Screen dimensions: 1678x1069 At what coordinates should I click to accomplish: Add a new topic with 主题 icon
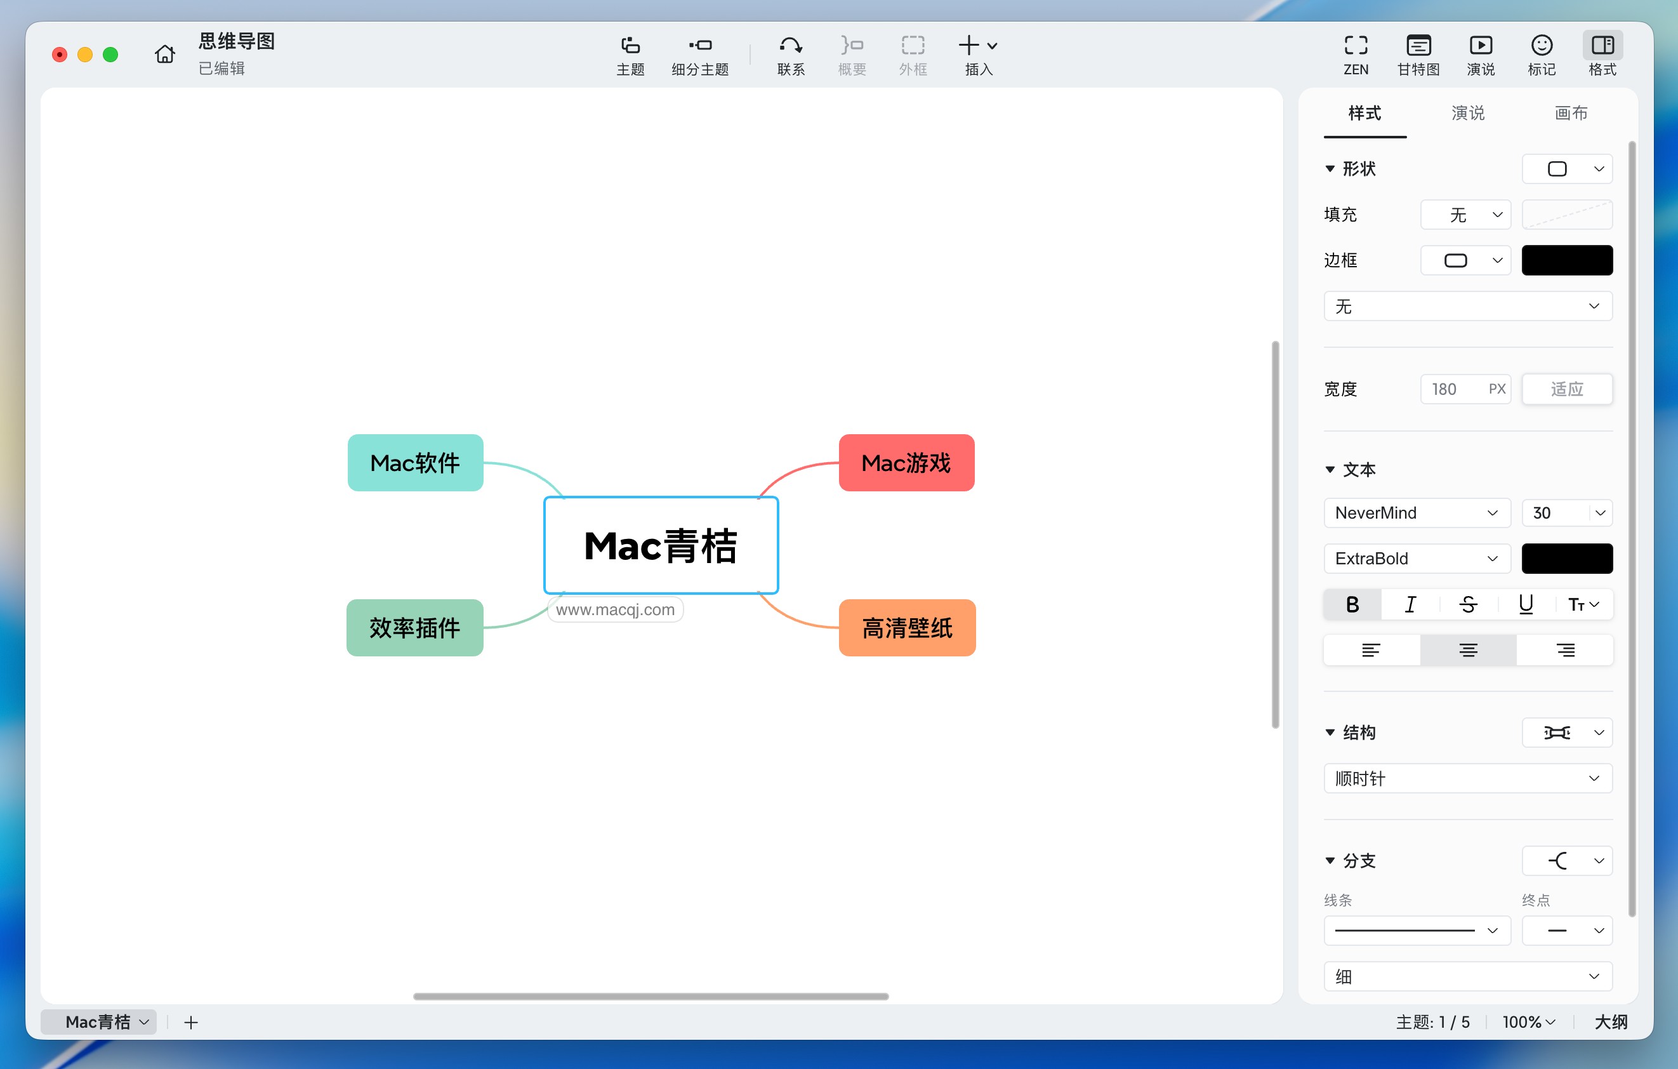coord(630,55)
